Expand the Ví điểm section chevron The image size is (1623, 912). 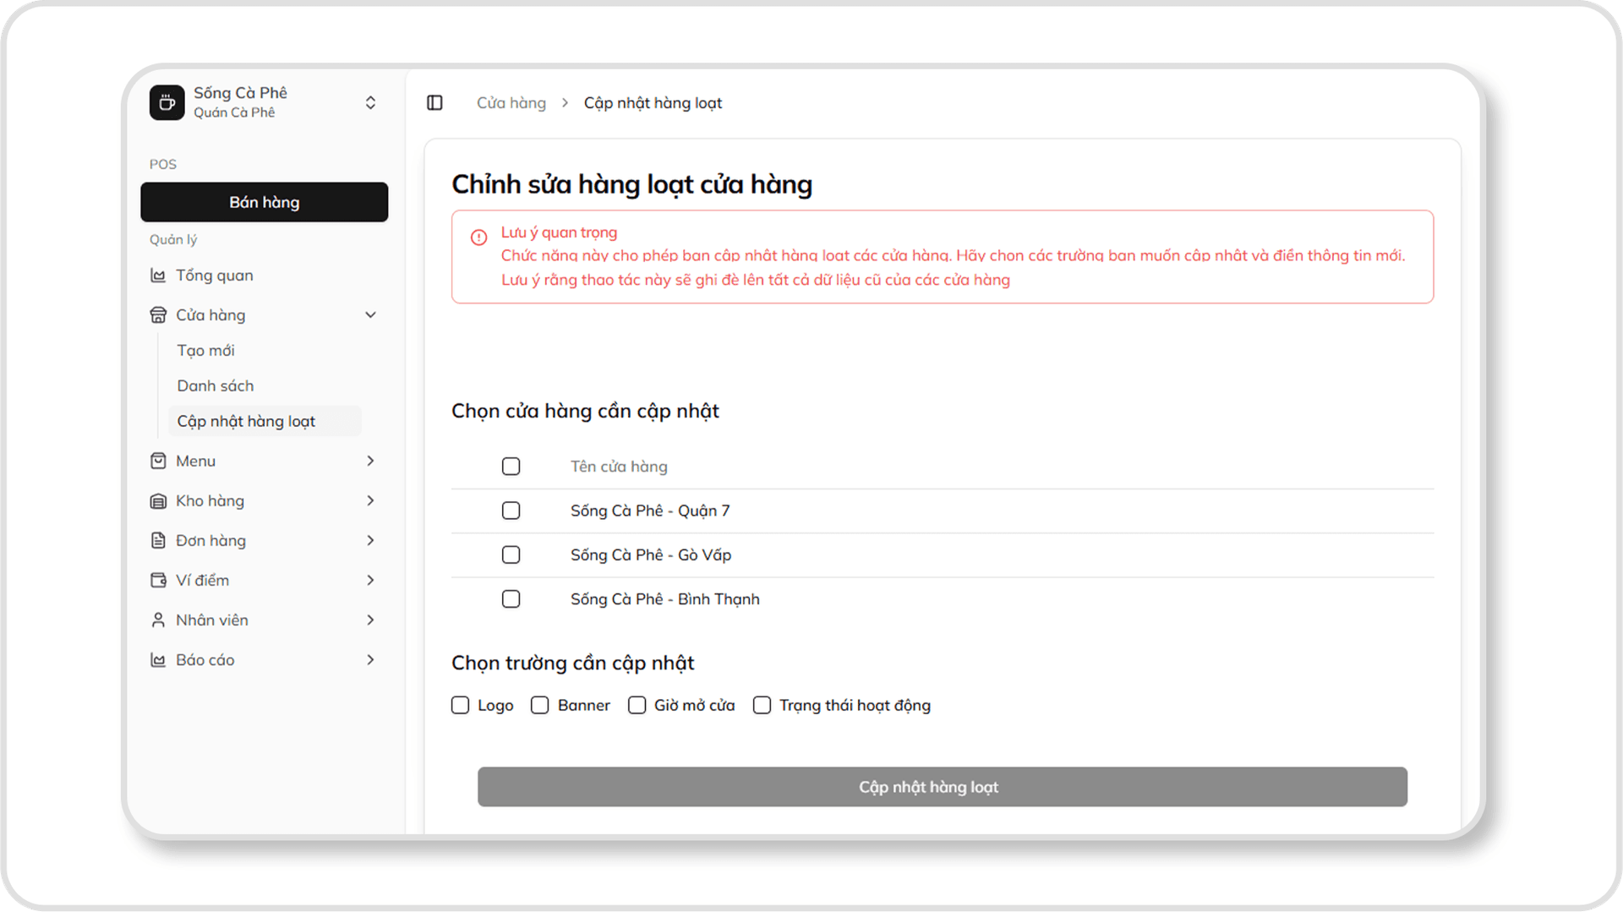pos(370,580)
